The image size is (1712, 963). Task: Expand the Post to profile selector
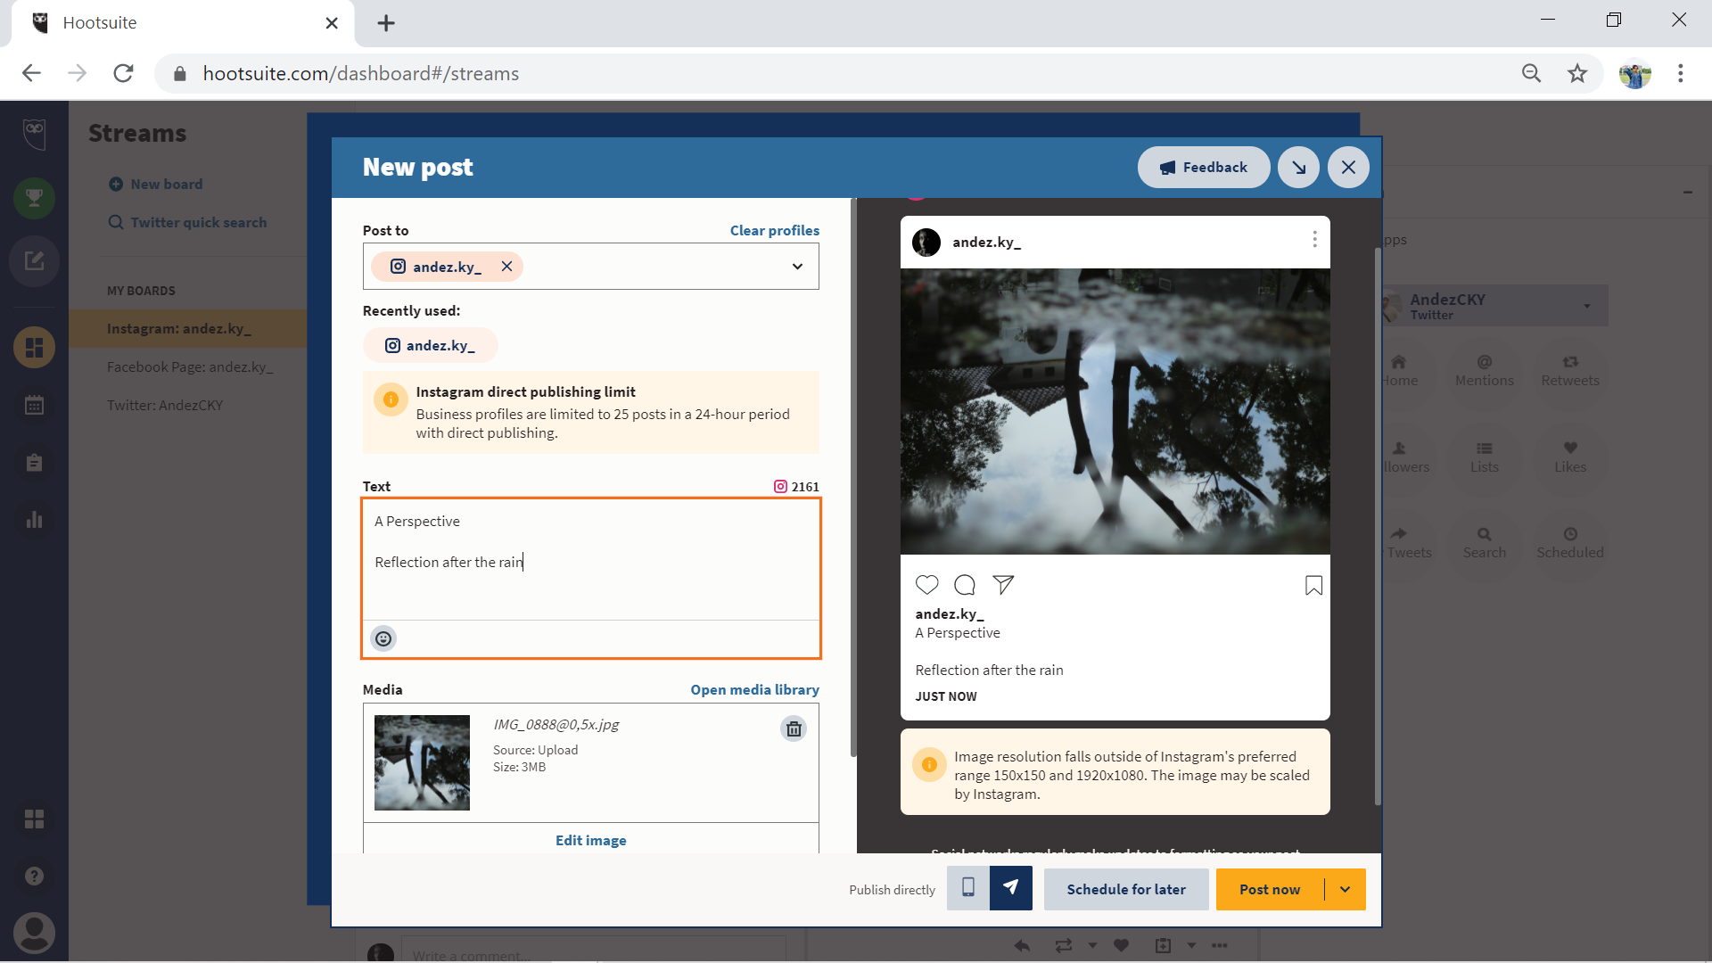pos(796,266)
